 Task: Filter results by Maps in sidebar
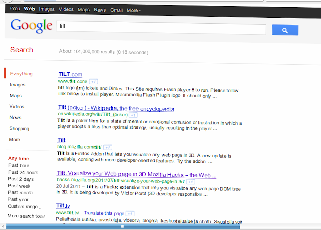(16, 96)
